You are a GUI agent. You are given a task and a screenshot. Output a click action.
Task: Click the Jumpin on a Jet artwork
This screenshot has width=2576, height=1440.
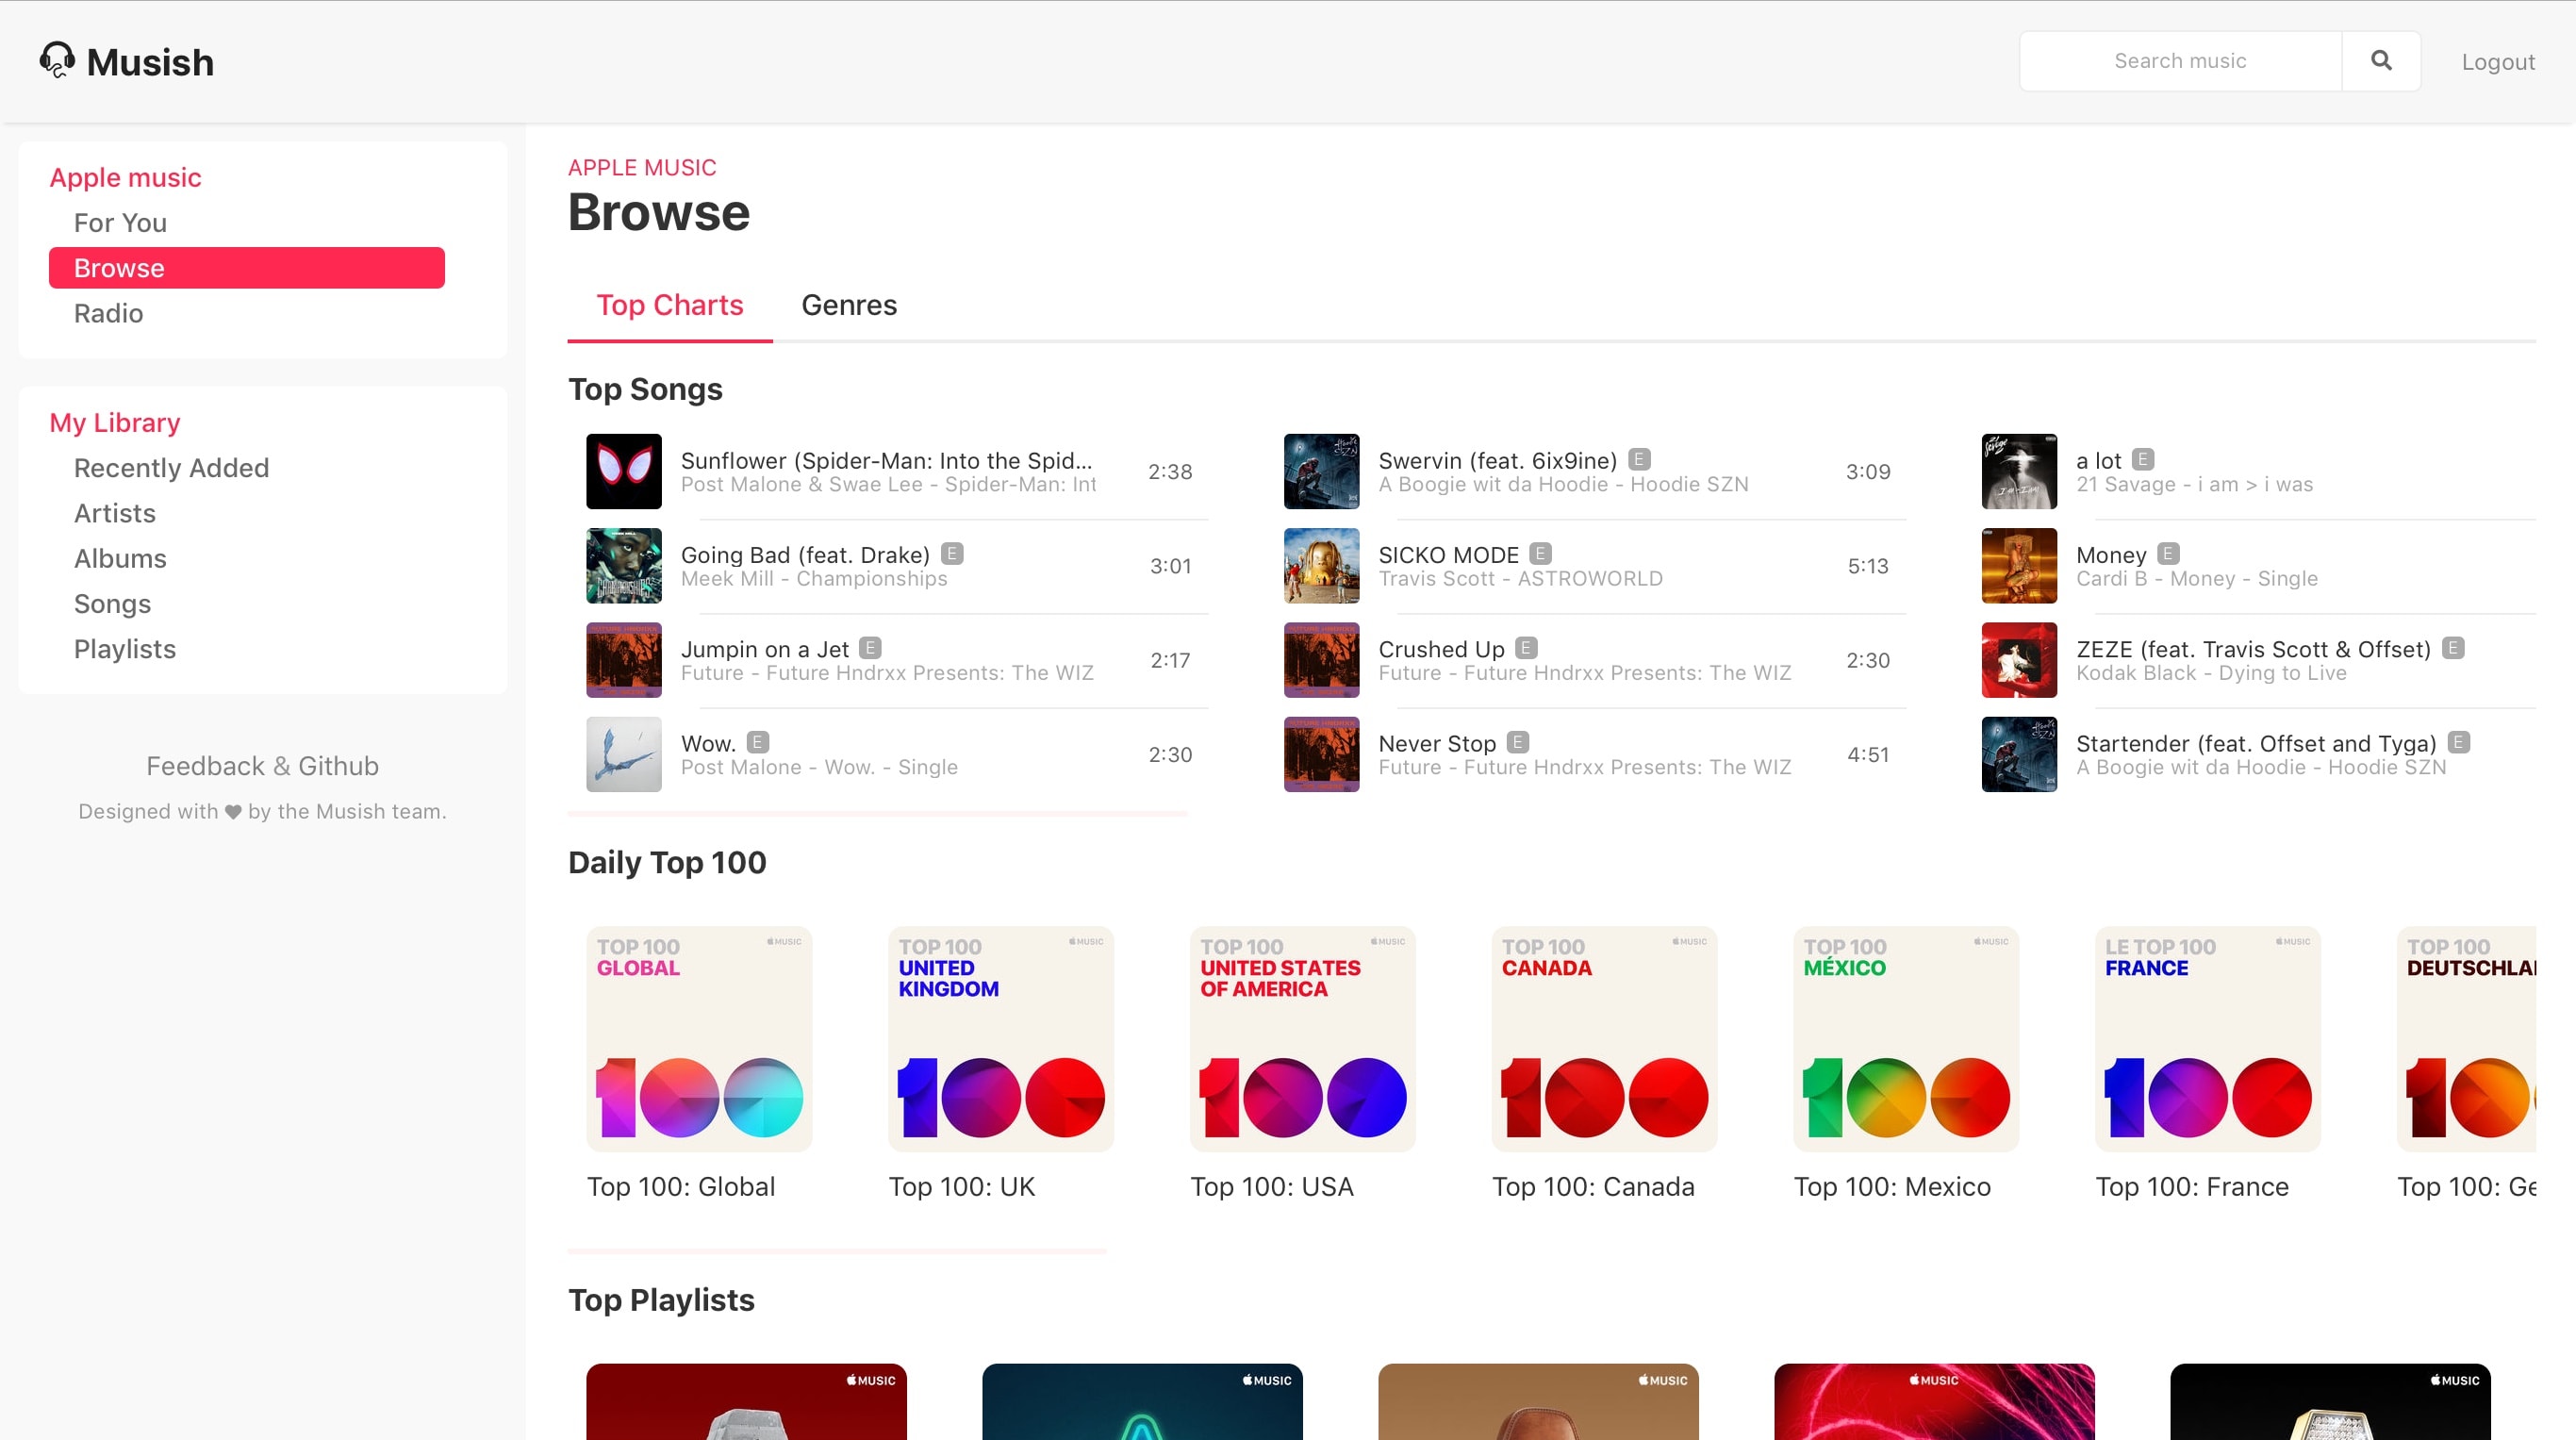[x=624, y=660]
